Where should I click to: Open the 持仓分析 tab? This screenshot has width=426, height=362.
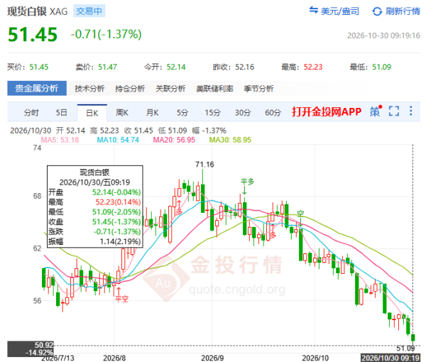pos(130,89)
